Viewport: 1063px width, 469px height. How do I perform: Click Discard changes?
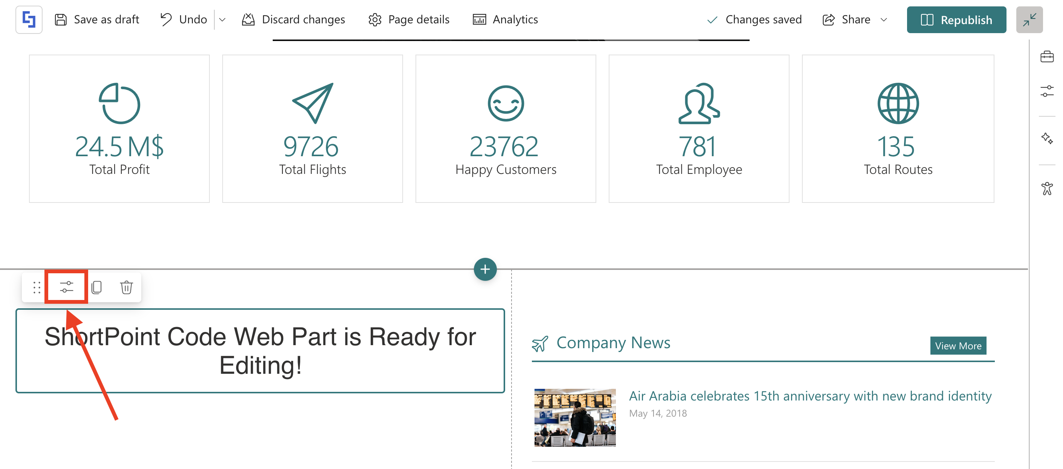tap(293, 20)
